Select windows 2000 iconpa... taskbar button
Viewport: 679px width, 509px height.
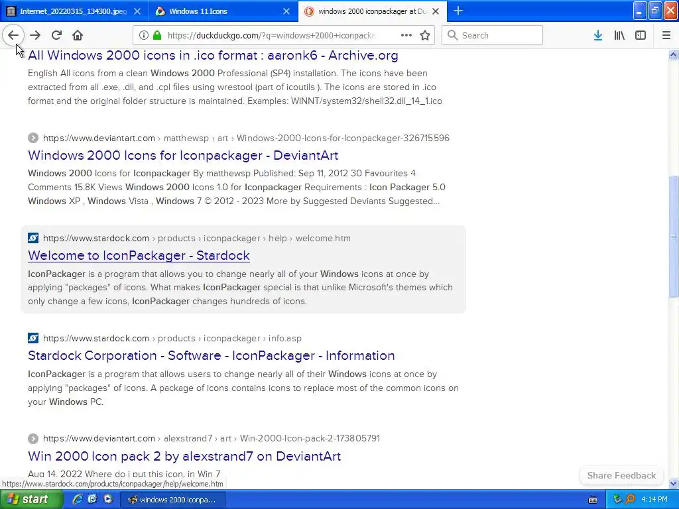pyautogui.click(x=172, y=500)
